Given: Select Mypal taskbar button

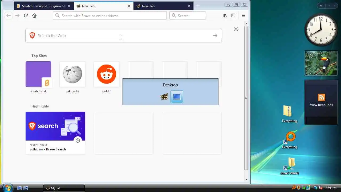Looking at the screenshot, I should pyautogui.click(x=64, y=188).
